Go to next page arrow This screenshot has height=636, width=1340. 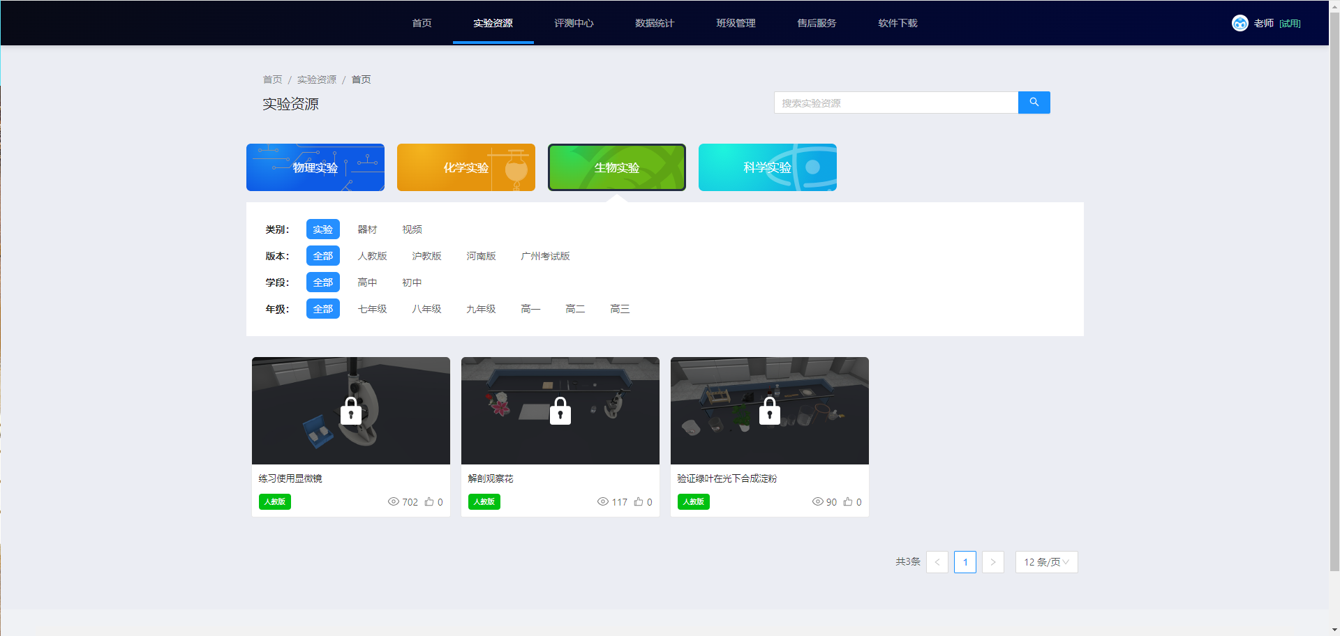point(992,562)
